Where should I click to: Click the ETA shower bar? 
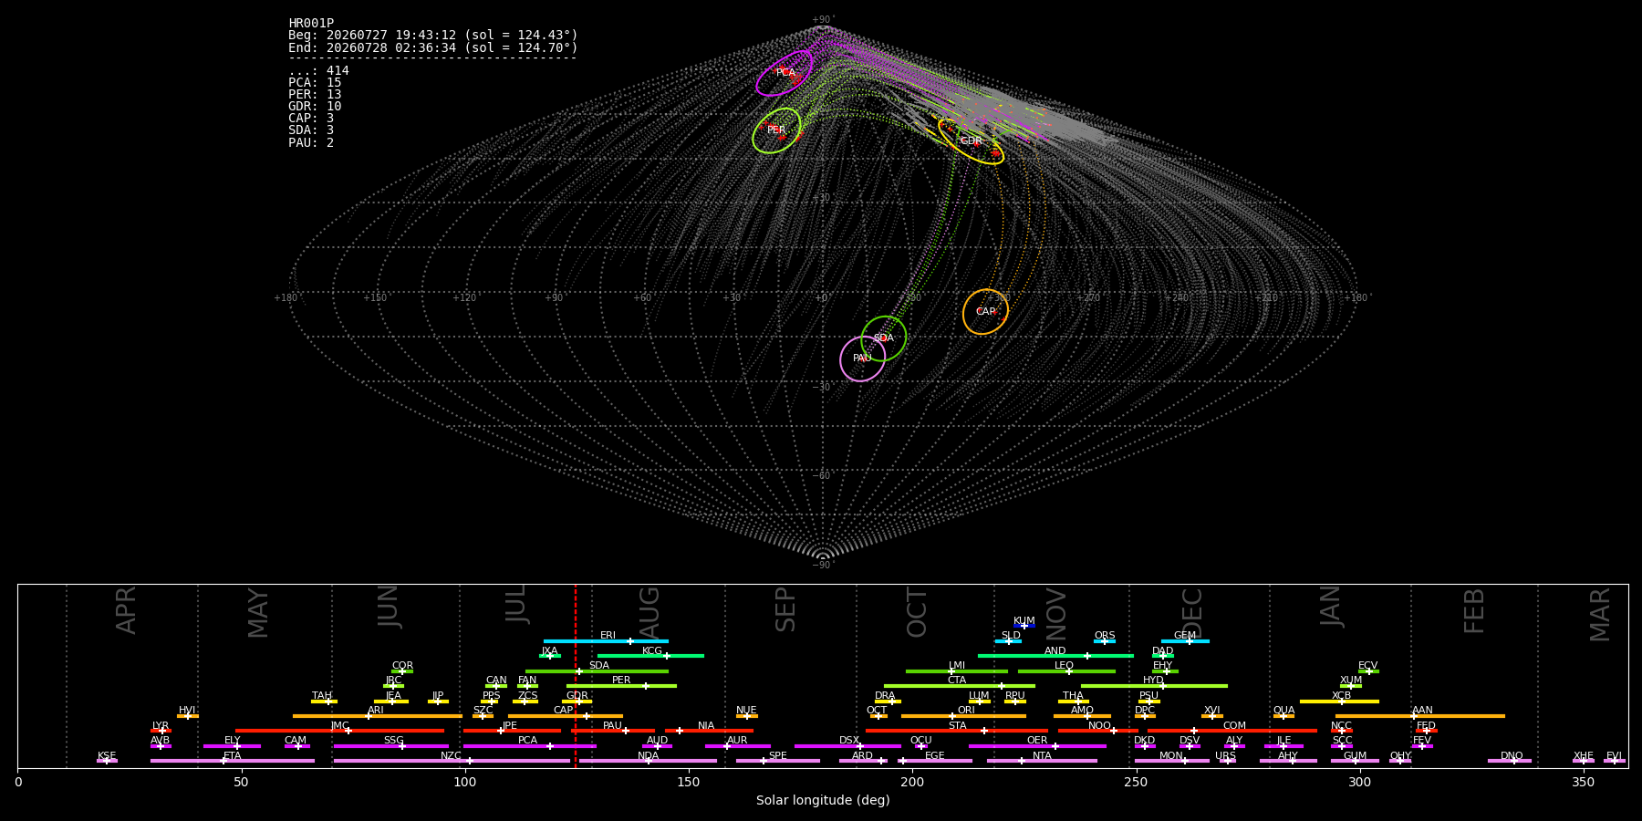(233, 761)
